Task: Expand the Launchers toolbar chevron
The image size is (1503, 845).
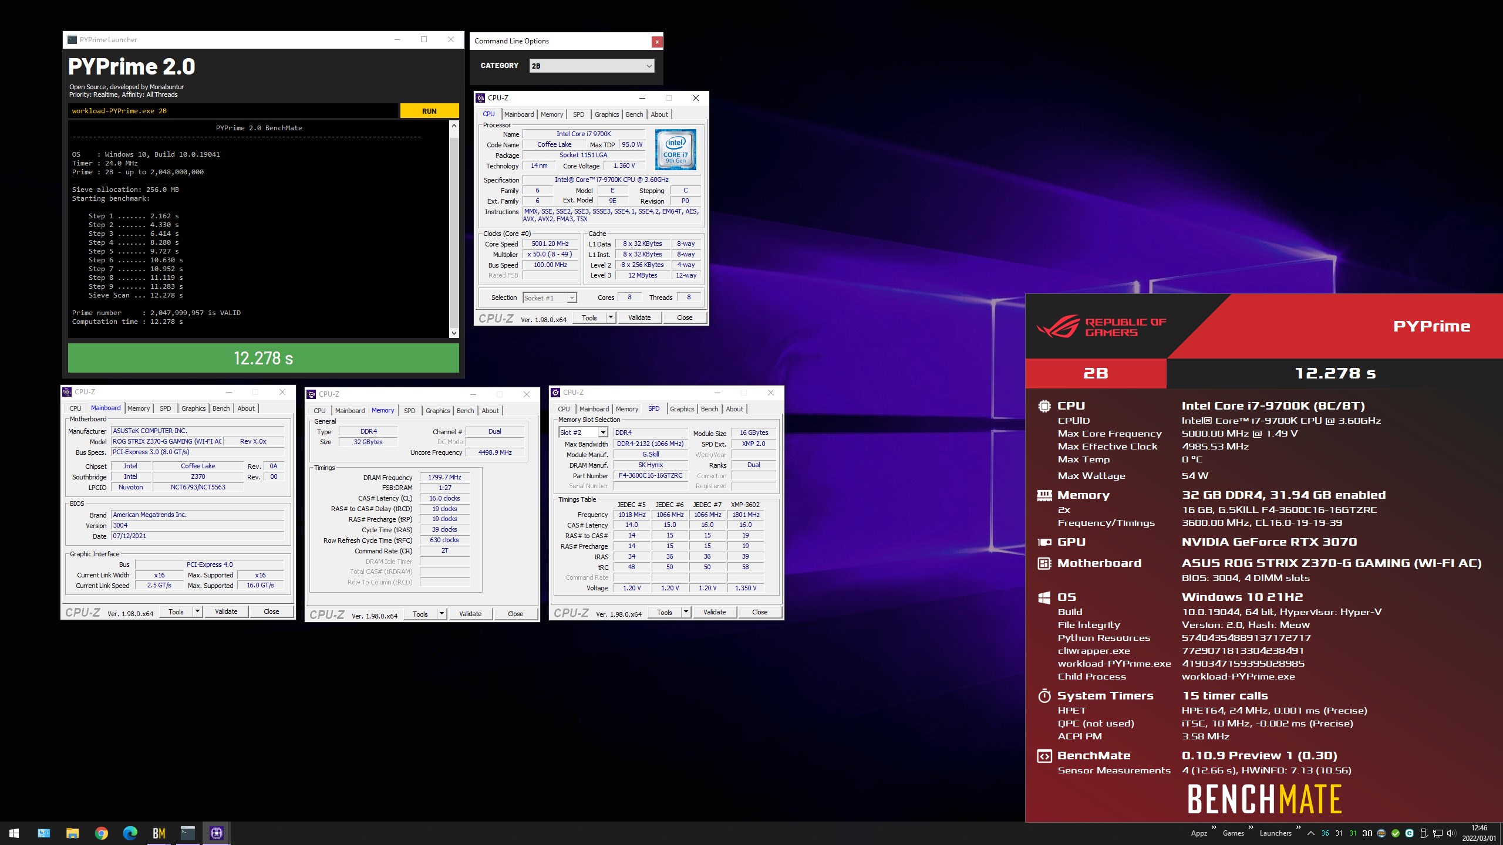Action: [x=1298, y=828]
